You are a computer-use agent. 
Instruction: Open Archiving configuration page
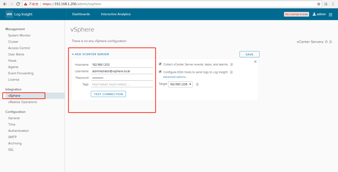tap(15, 143)
